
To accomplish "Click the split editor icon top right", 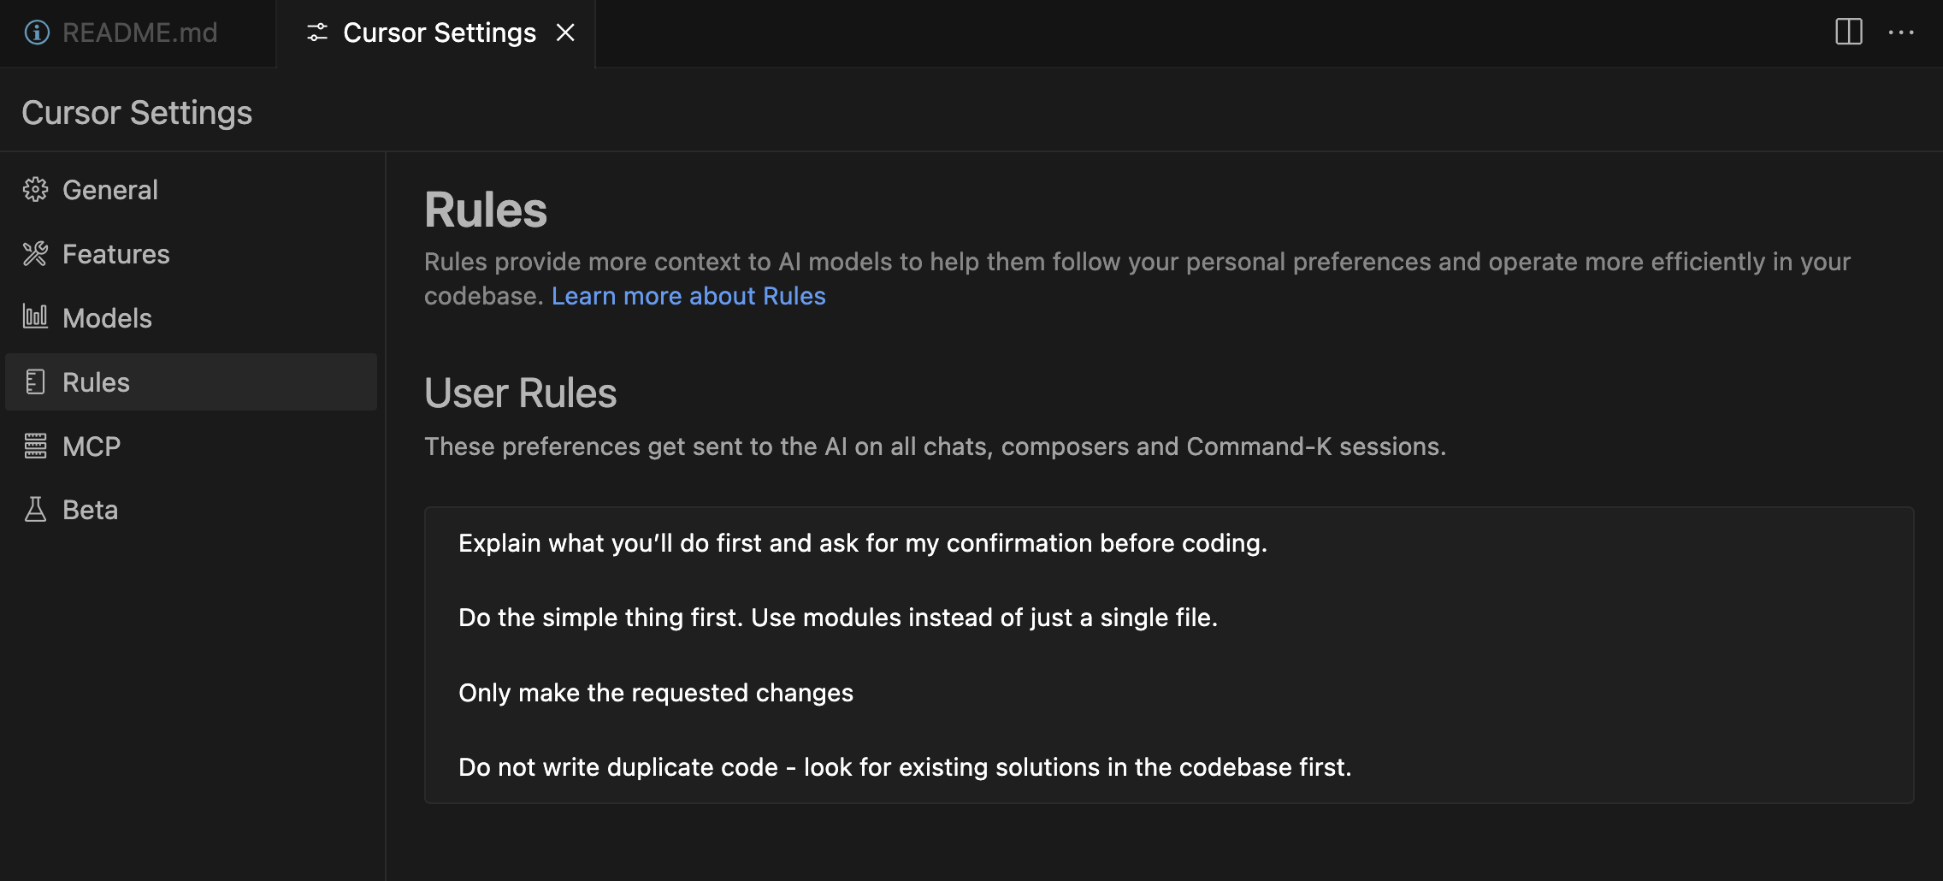I will tap(1848, 32).
